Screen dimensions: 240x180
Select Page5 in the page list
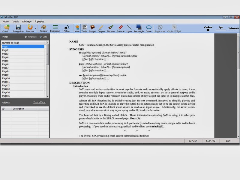[x=23, y=61]
